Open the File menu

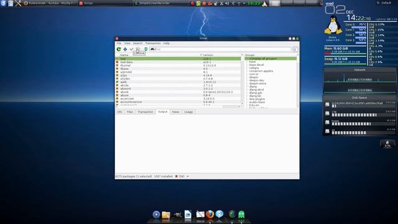[x=119, y=44]
